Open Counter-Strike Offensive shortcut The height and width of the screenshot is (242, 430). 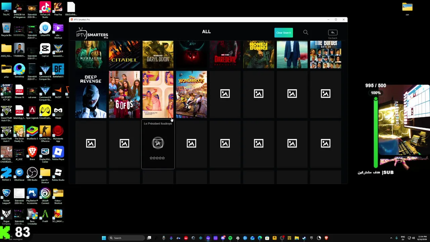click(45, 134)
